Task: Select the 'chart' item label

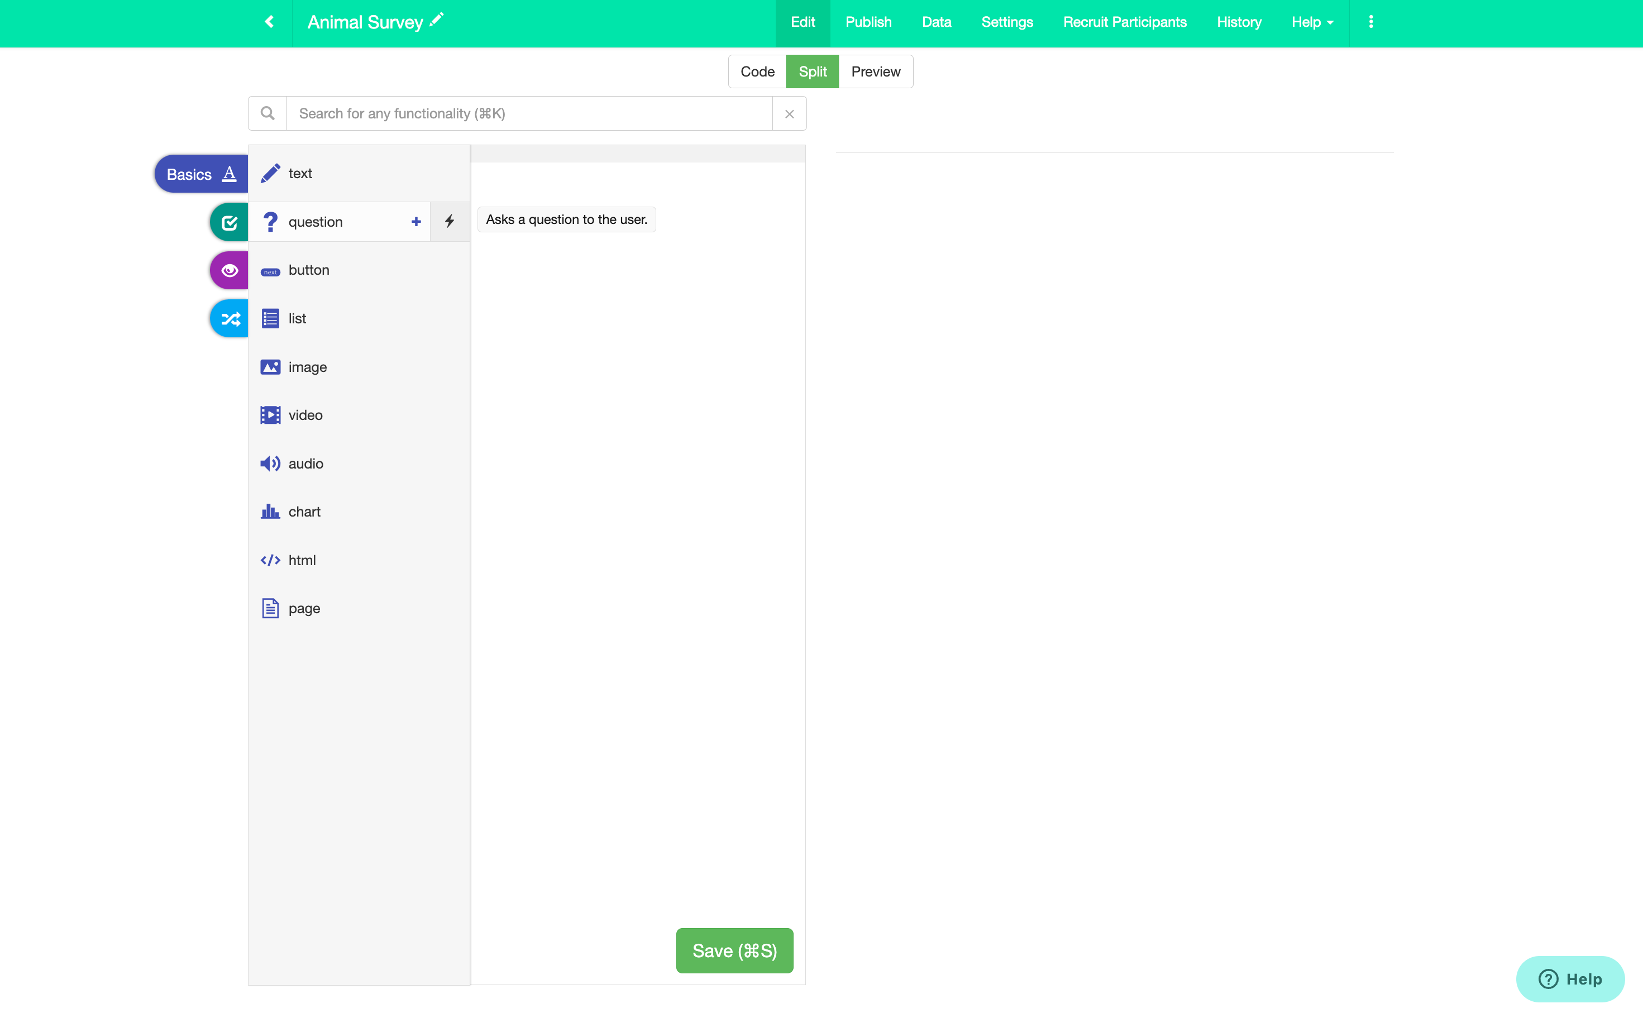Action: [x=305, y=512]
